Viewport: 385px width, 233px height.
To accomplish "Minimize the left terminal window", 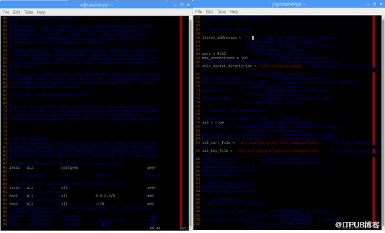I will tap(175, 5).
